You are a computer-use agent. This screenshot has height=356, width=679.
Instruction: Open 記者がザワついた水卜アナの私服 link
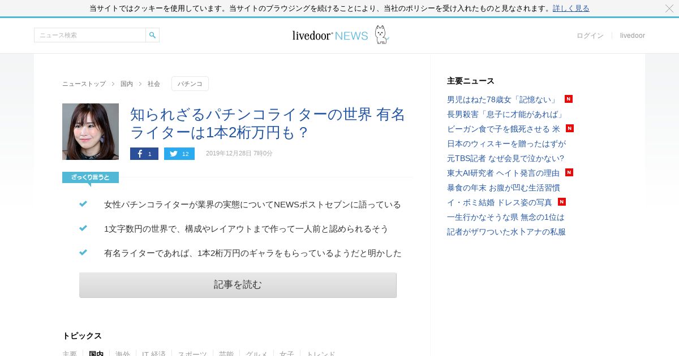click(506, 232)
